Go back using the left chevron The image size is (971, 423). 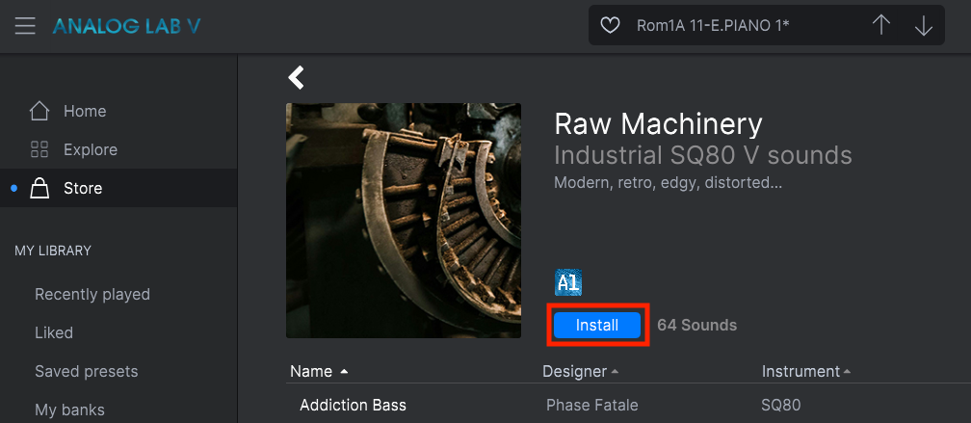tap(297, 77)
